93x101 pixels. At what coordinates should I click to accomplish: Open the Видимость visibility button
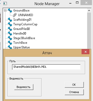24,87
